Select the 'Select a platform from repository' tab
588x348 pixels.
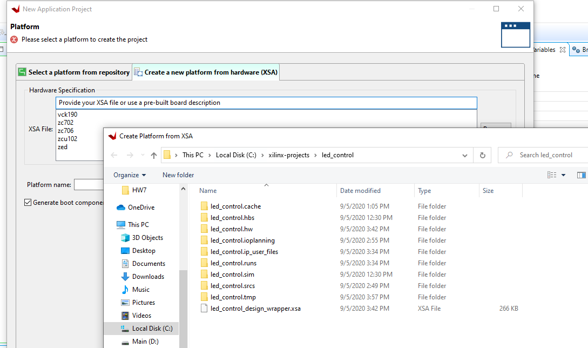coord(75,72)
